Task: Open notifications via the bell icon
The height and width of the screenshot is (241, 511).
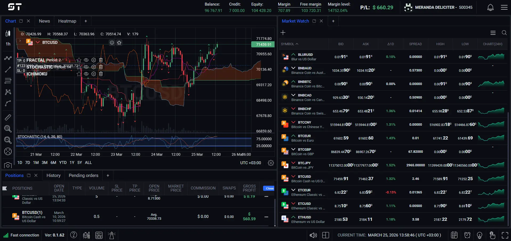Action: (x=490, y=7)
